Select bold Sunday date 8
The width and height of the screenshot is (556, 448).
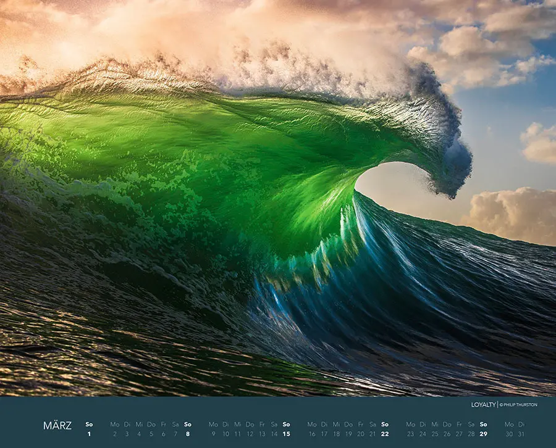coord(188,434)
